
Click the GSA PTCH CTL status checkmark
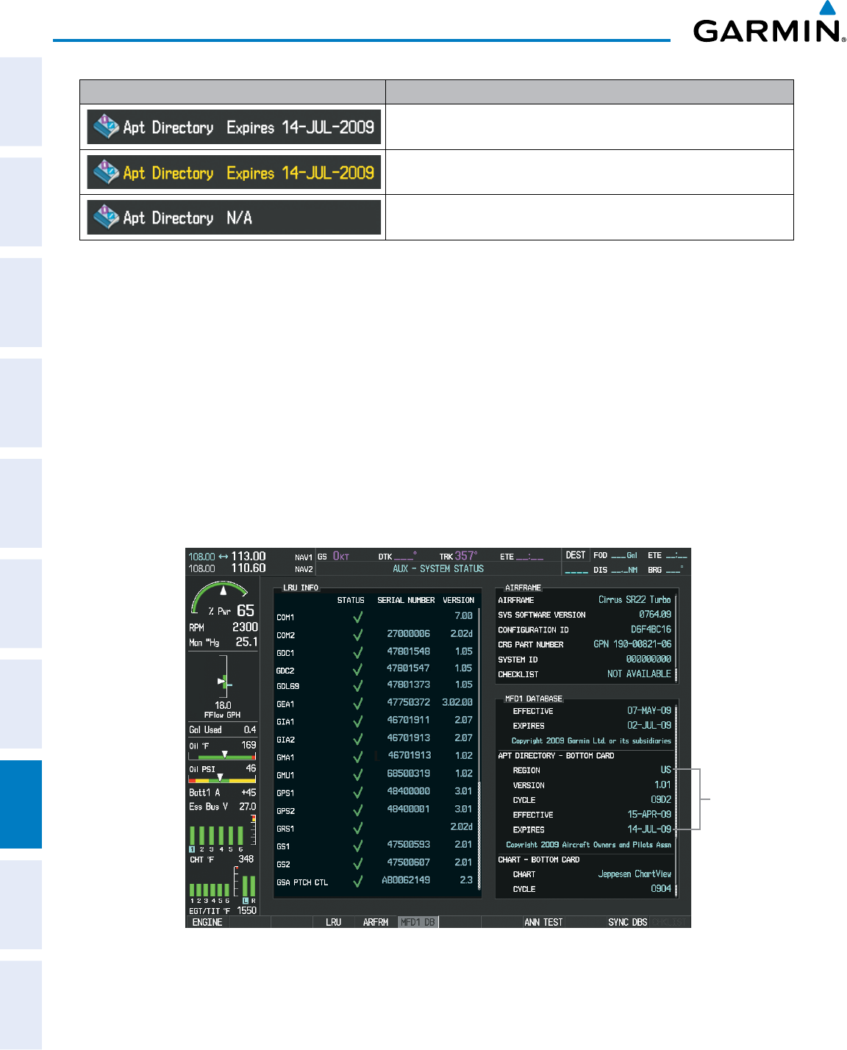357,881
